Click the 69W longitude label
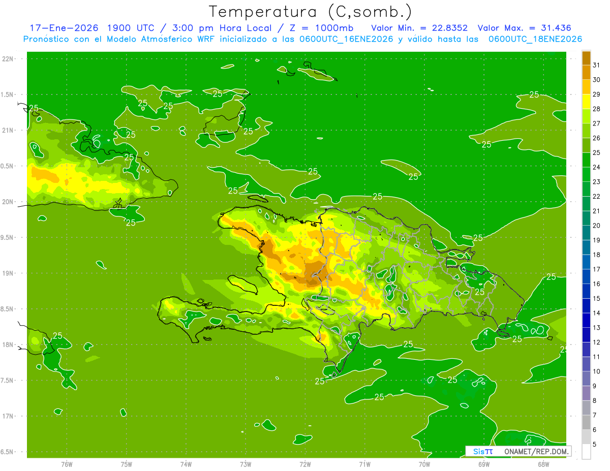The width and height of the screenshot is (610, 471). pyautogui.click(x=484, y=464)
